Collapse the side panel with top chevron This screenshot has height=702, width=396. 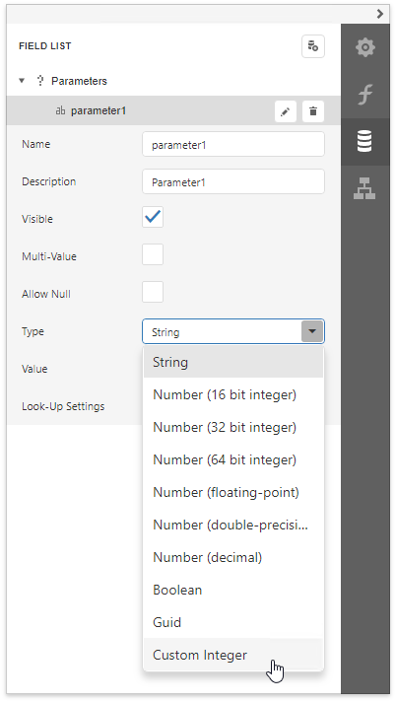(x=379, y=14)
